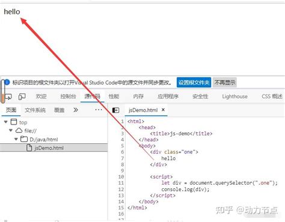Open the 欢迎 tab
The image size is (285, 222).
tap(41, 96)
